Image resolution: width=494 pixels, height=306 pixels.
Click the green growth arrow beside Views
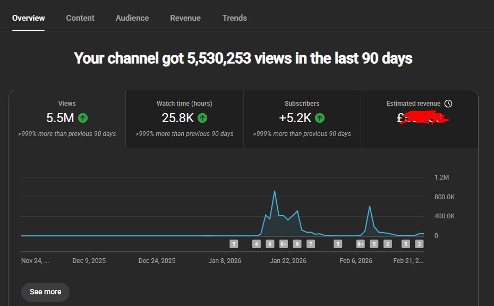(x=82, y=118)
